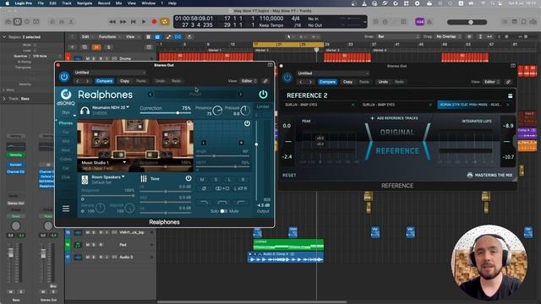The width and height of the screenshot is (541, 304).
Task: Click Undo in the REFERENCE plugin header
Action: pyautogui.click(x=383, y=82)
